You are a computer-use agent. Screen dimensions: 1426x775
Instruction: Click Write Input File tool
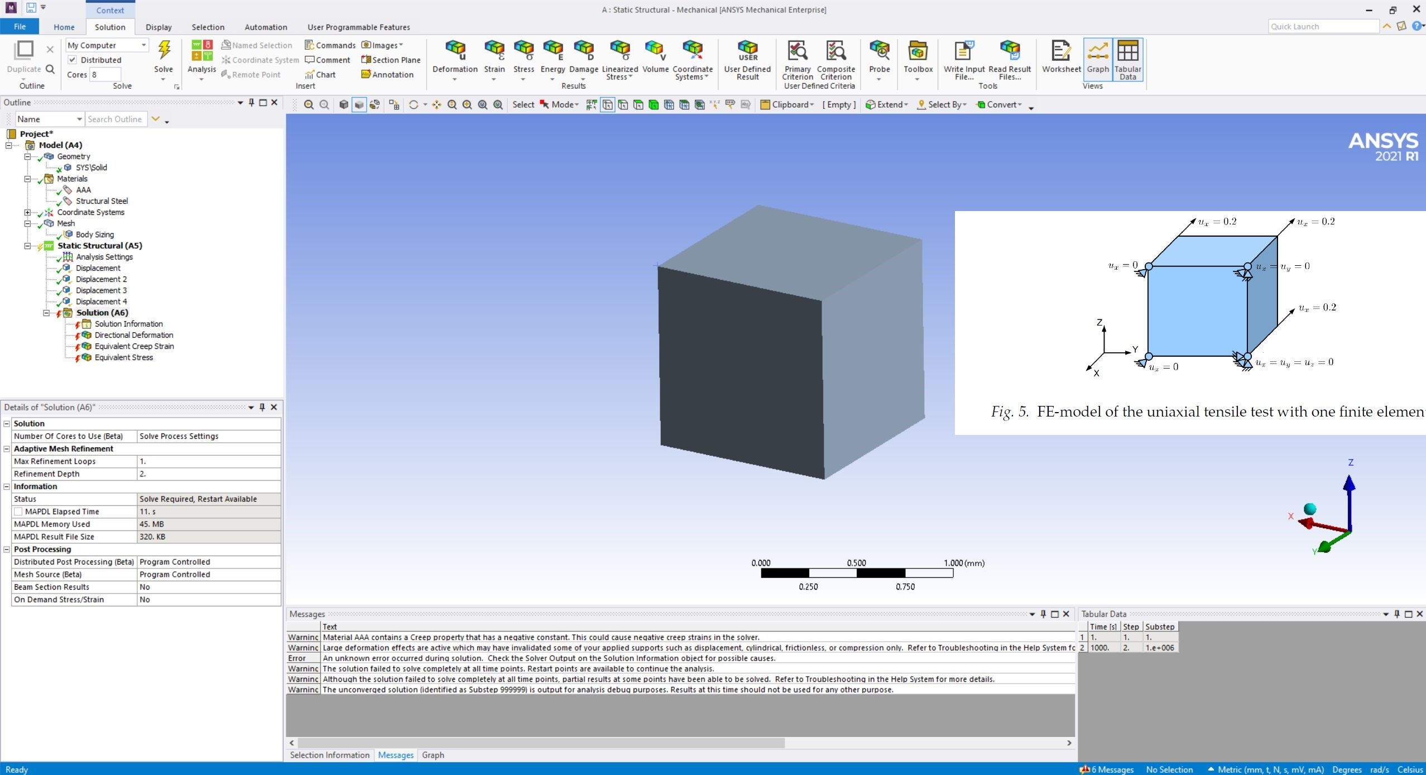(964, 60)
